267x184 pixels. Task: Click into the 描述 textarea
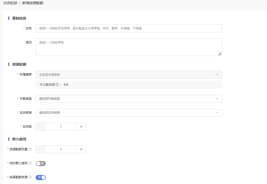[x=129, y=47]
